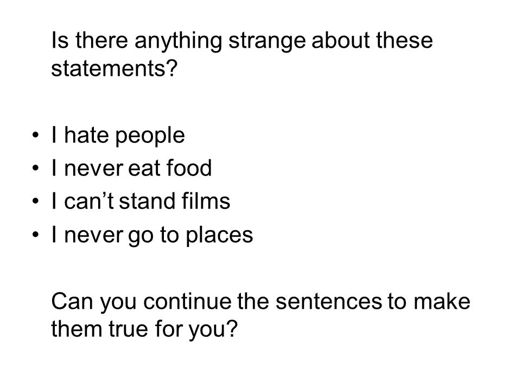Image resolution: width=521 pixels, height=390 pixels.
Task: Click the word 'anything' in the top question
Action: pos(178,41)
